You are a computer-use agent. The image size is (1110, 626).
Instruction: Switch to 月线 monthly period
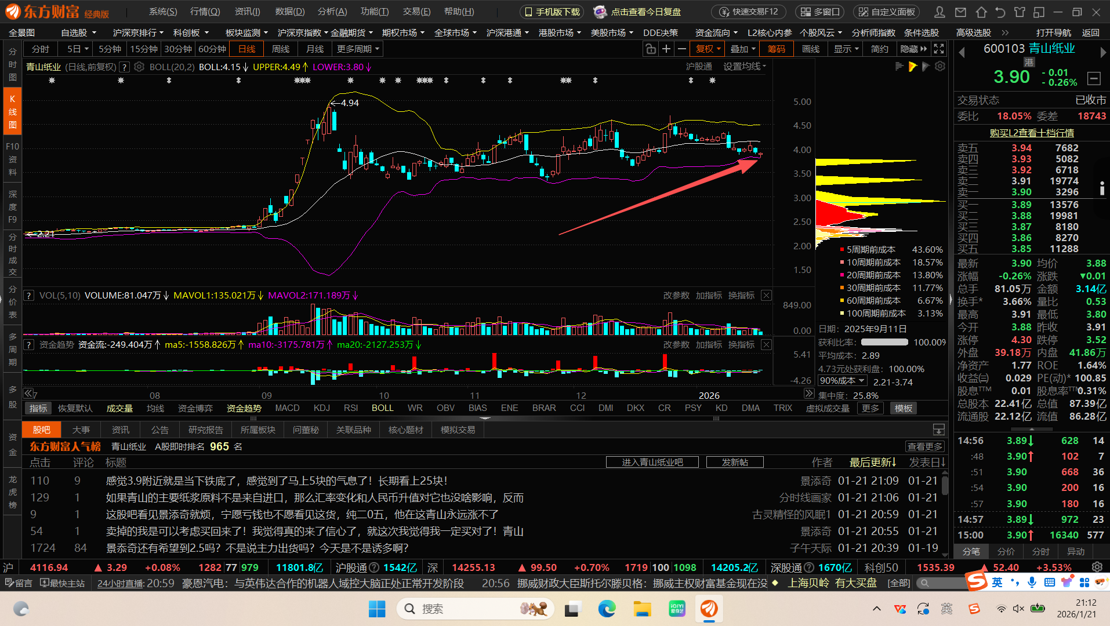click(x=315, y=49)
